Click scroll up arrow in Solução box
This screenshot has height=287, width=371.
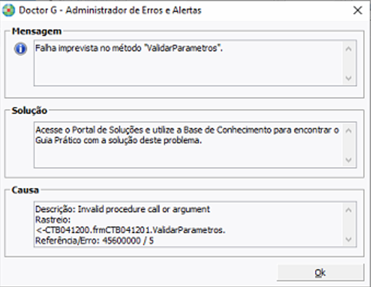tap(348, 131)
